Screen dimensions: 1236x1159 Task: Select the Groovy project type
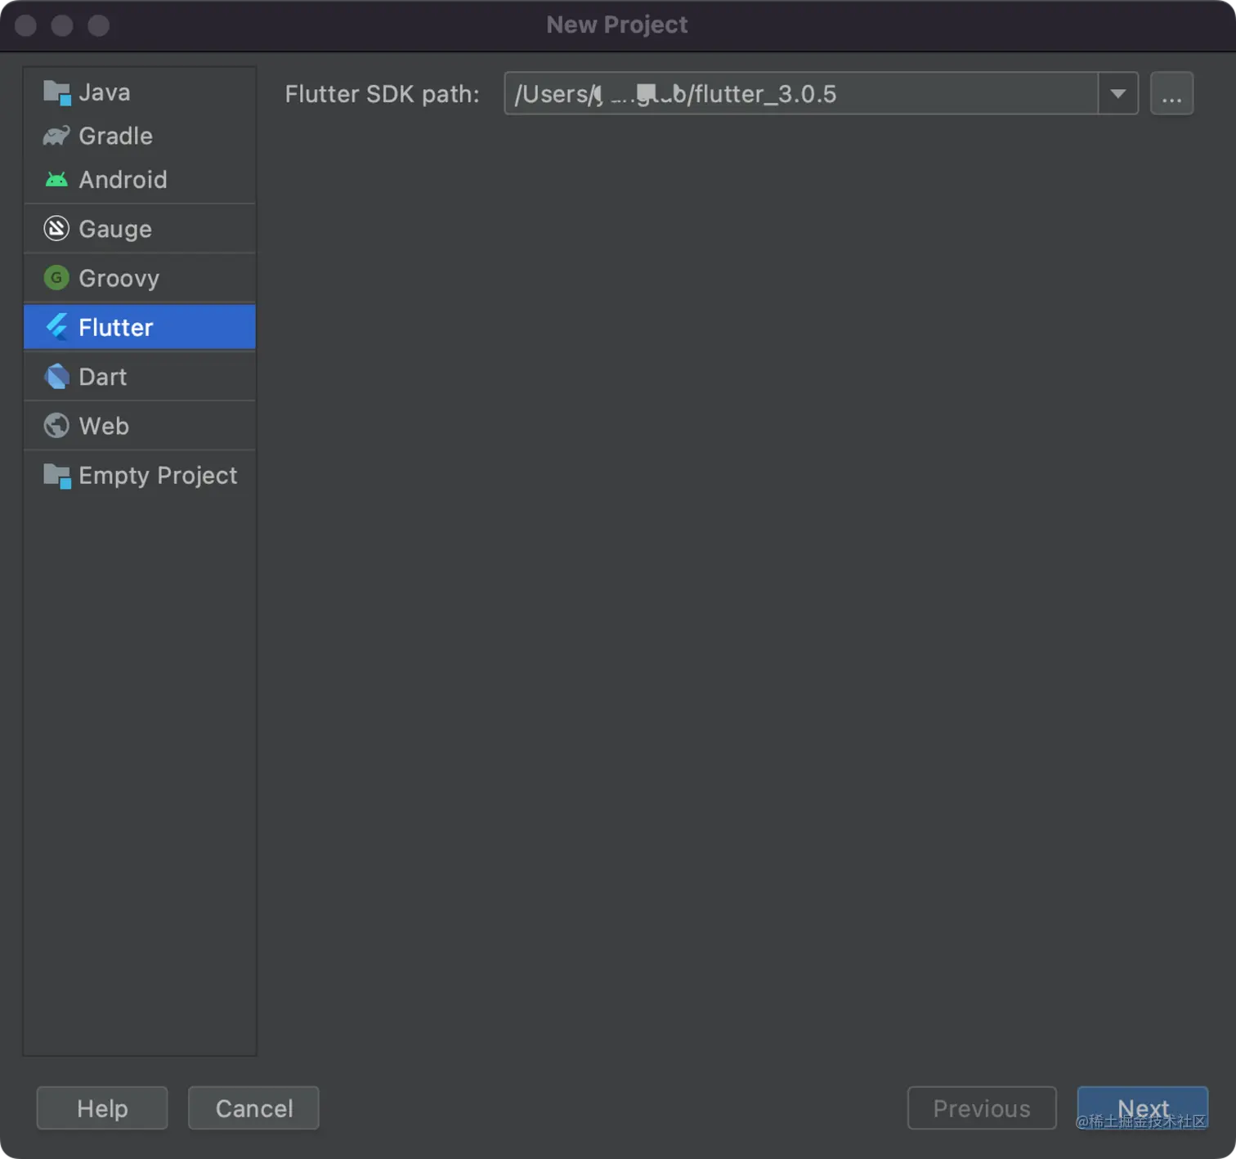pos(140,278)
